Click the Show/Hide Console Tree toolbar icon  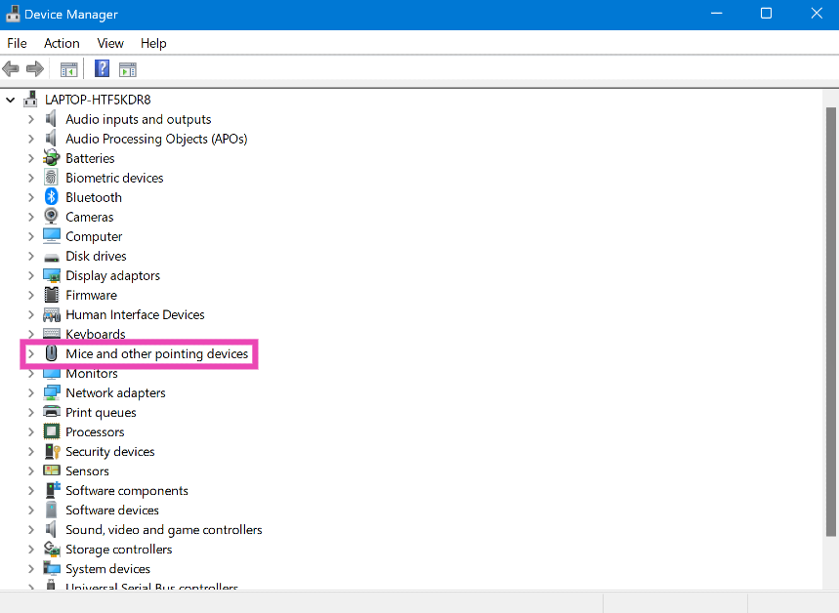pyautogui.click(x=68, y=68)
